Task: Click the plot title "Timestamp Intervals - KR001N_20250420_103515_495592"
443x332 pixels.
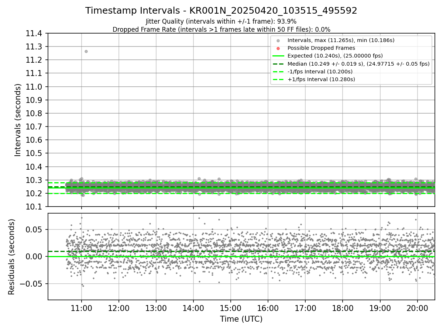Action: pos(221,11)
